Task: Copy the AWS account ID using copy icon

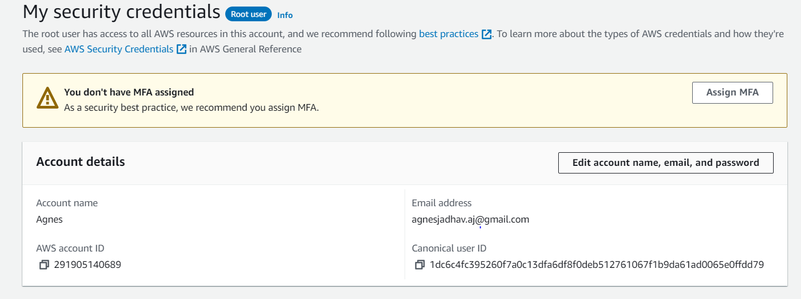Action: tap(44, 265)
